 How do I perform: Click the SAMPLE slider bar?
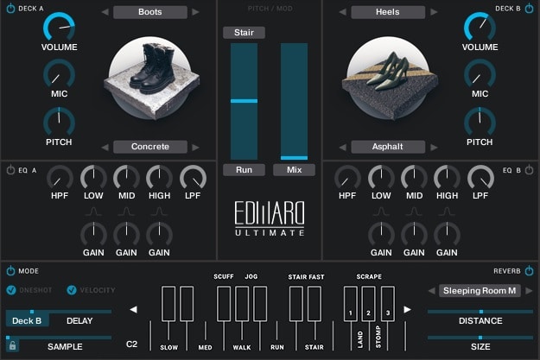[59, 338]
